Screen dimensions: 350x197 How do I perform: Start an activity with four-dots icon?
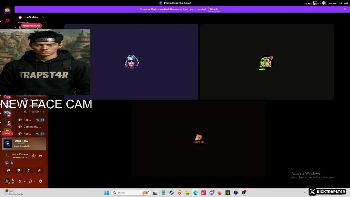(x=29, y=170)
